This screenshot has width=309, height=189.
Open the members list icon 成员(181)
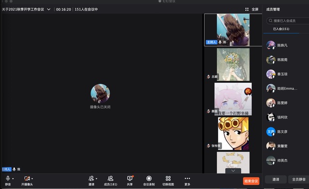pyautogui.click(x=110, y=180)
